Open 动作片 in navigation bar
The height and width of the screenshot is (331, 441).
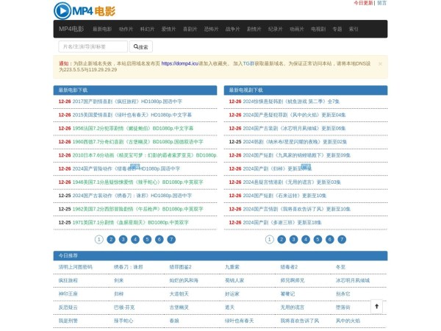(126, 29)
